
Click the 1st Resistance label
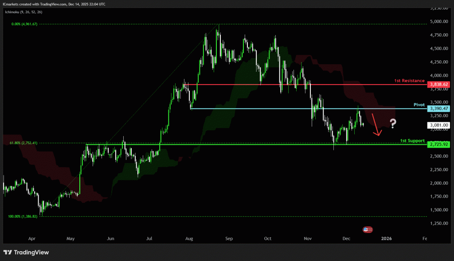coord(409,81)
